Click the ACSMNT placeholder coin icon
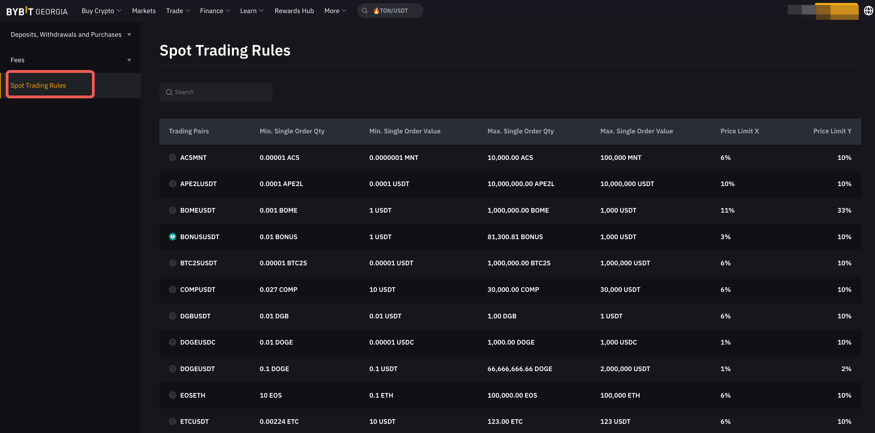Image resolution: width=875 pixels, height=433 pixels. click(172, 157)
